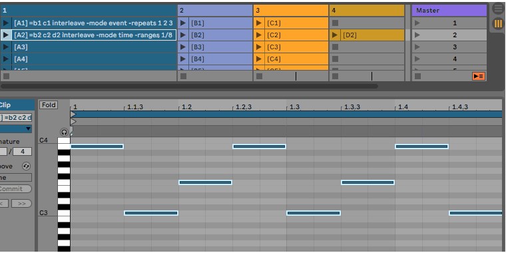Click the groove hot-swap circular icon
Viewport: 506px width, 253px height.
click(27, 166)
